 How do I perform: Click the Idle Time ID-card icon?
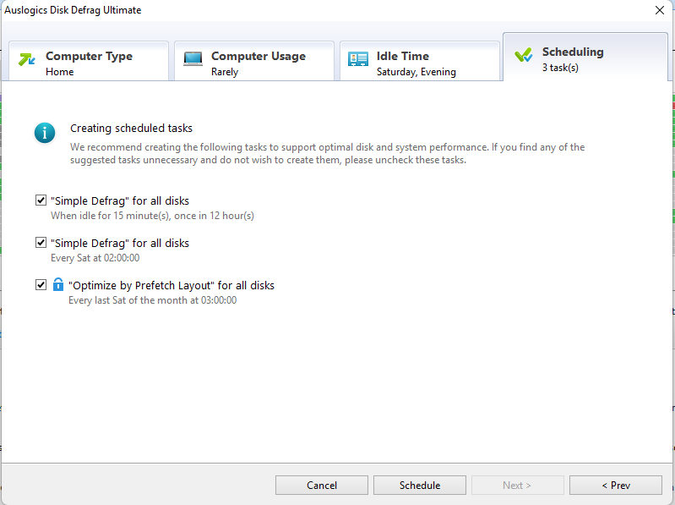[357, 59]
